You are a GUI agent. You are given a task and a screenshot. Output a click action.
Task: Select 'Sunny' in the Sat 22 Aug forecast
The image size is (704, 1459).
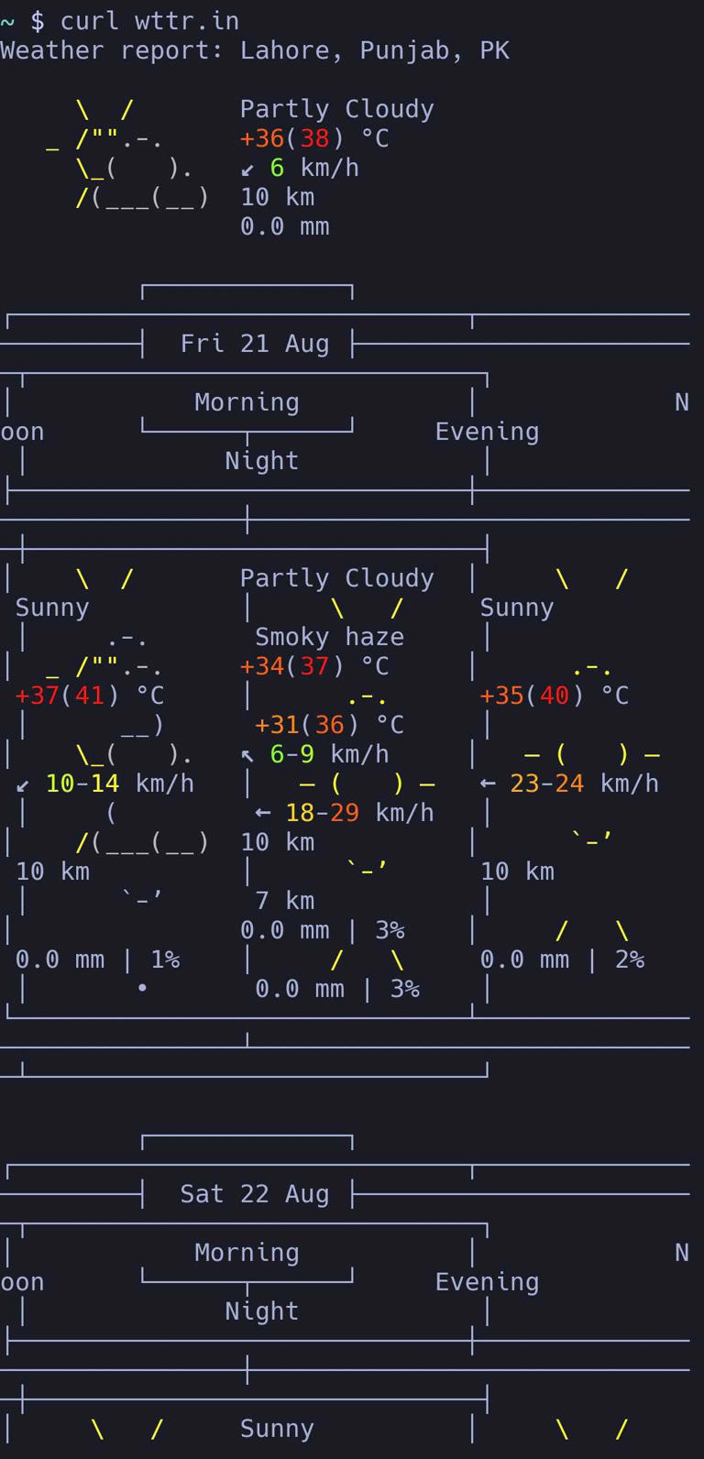[x=277, y=1429]
